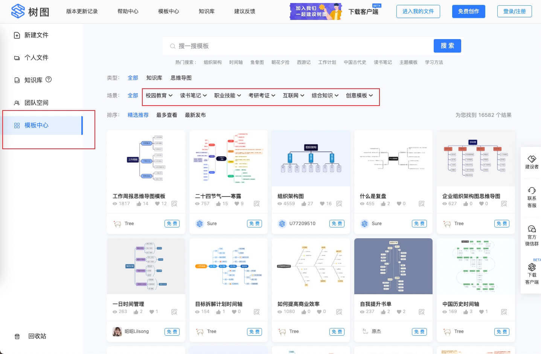The image size is (541, 354).
Task: Select 最多查看 sorting option
Action: pos(166,115)
